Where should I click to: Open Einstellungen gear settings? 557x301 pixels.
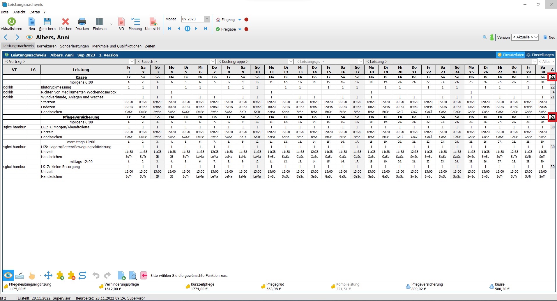(540, 55)
